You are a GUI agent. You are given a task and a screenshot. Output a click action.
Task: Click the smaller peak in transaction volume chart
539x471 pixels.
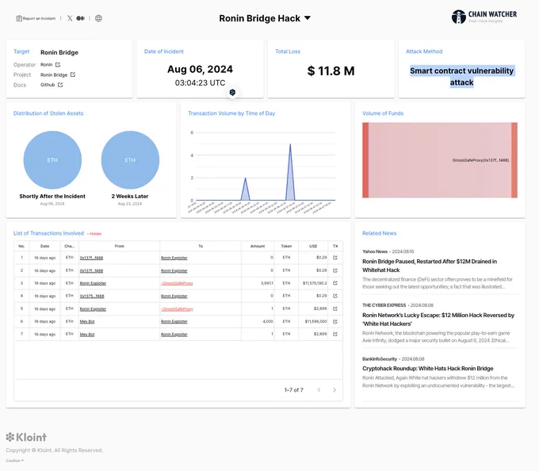(x=245, y=178)
